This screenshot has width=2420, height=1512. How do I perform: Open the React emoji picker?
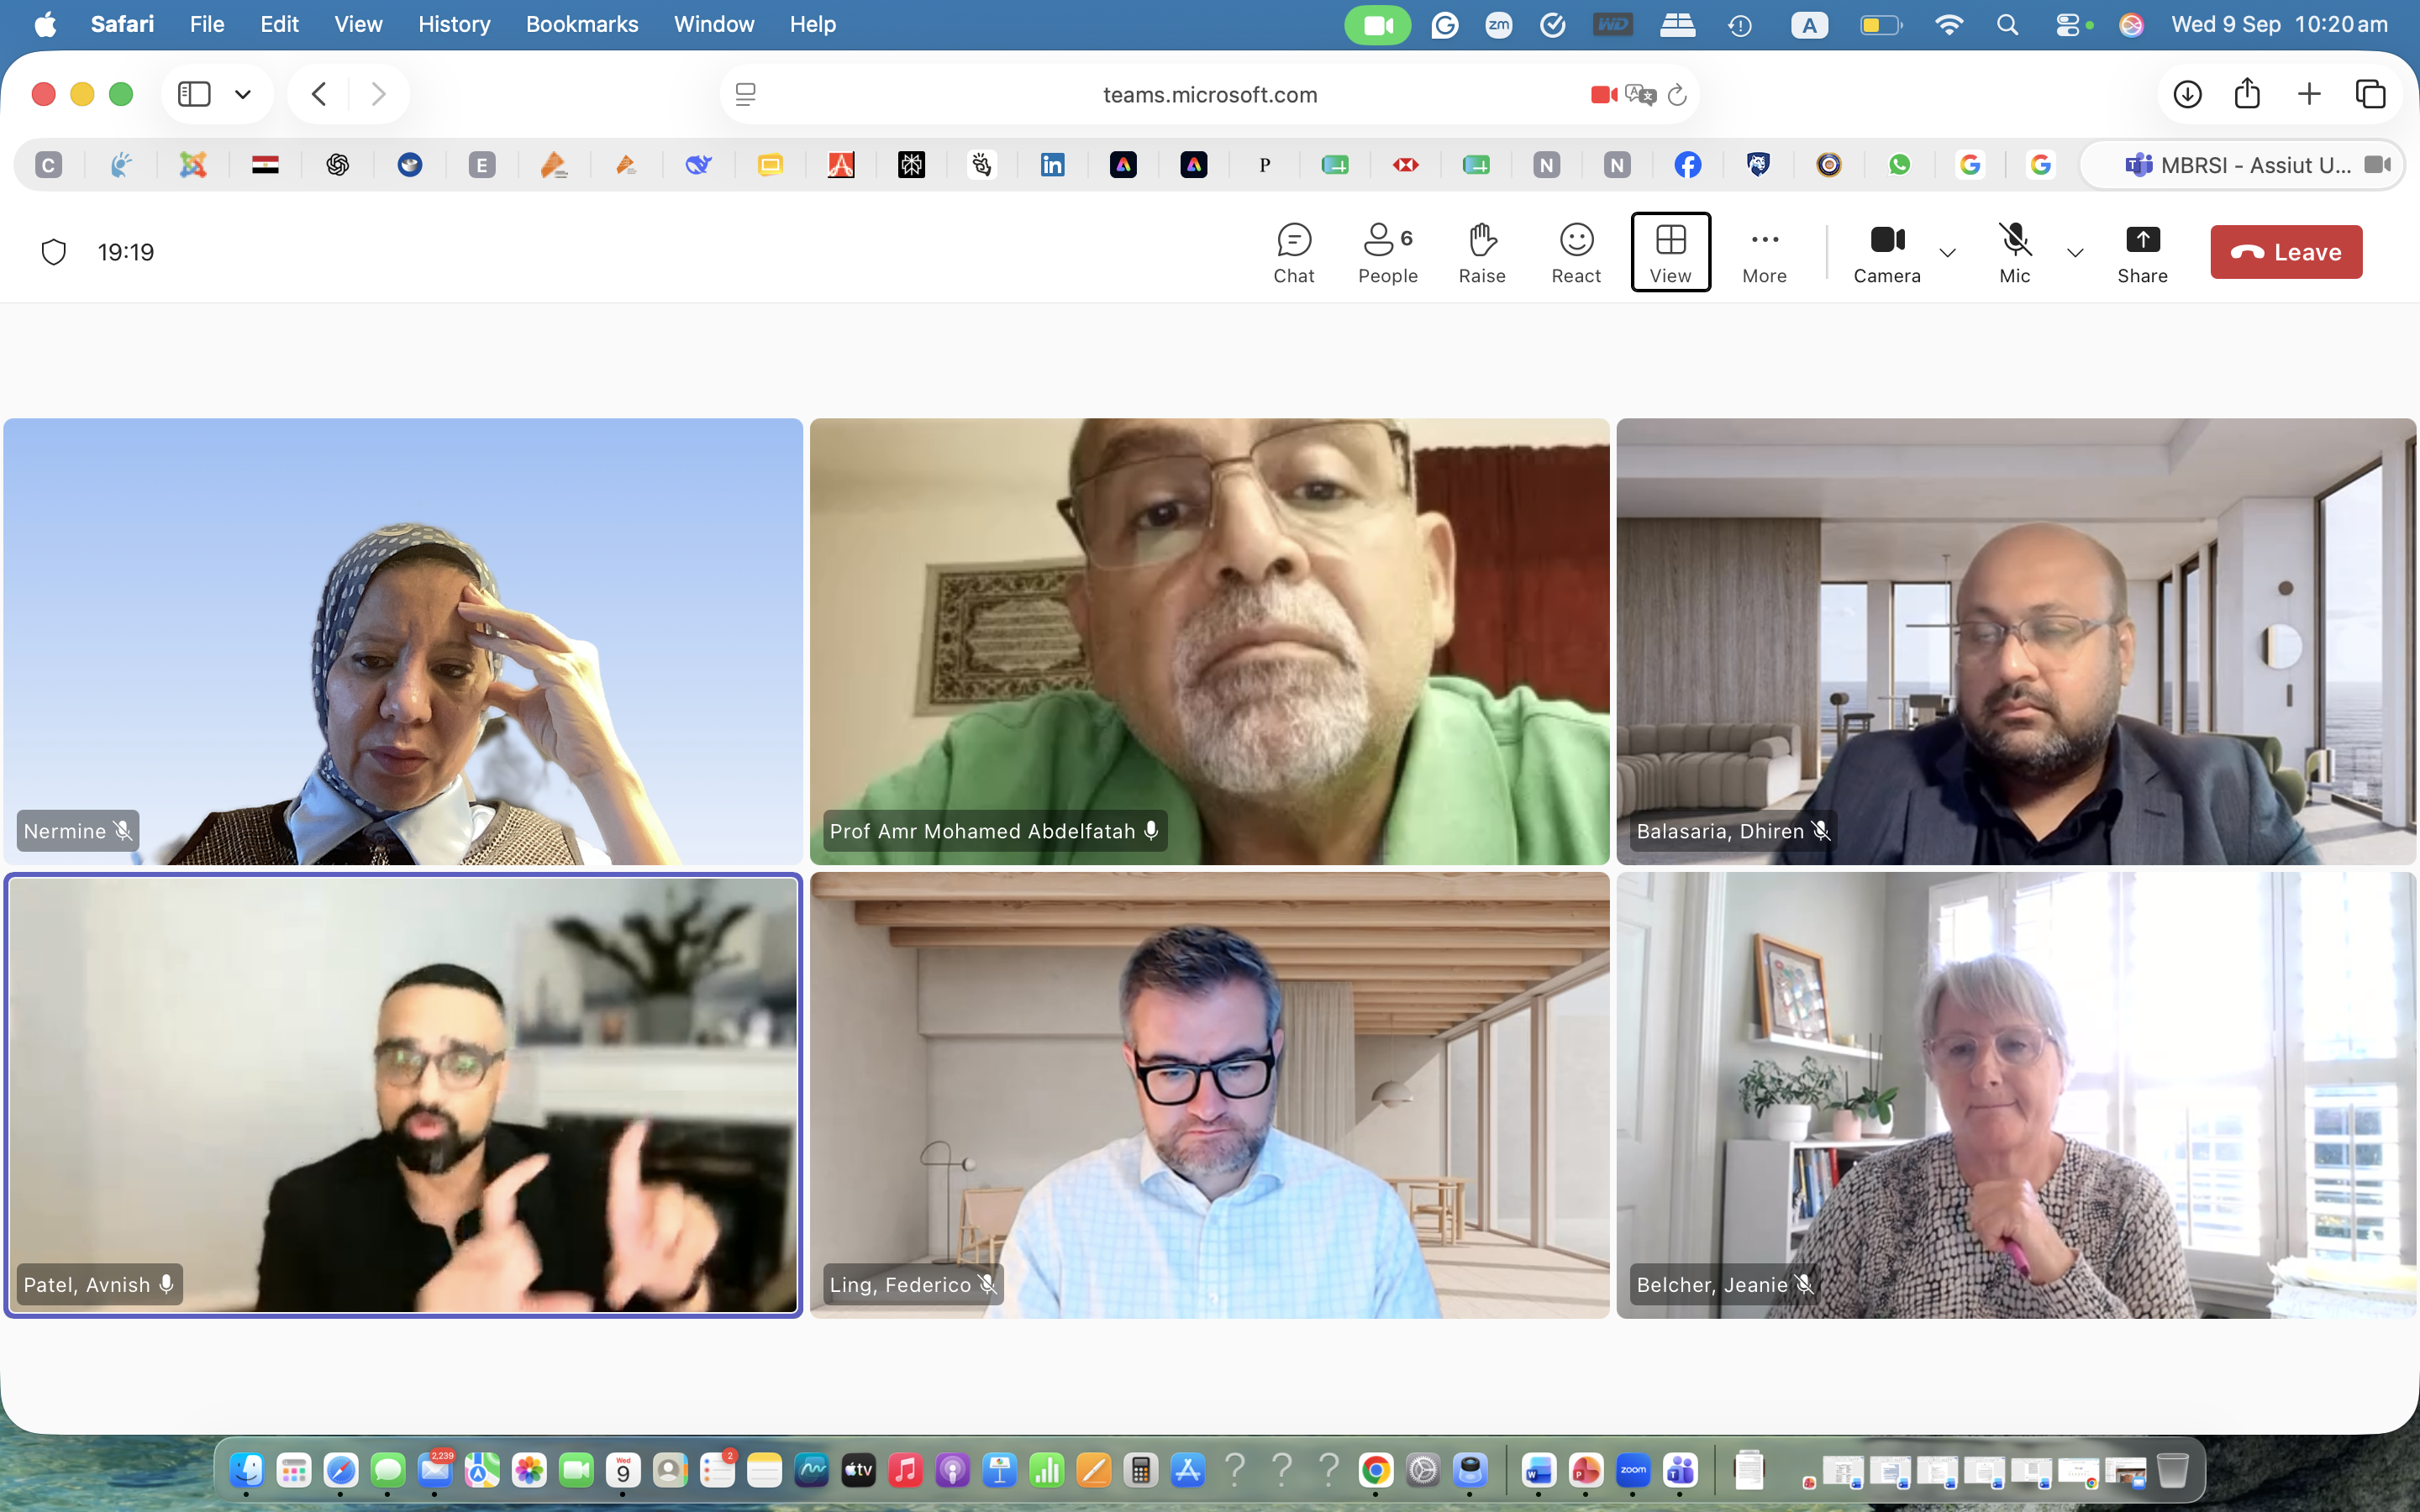click(x=1576, y=253)
